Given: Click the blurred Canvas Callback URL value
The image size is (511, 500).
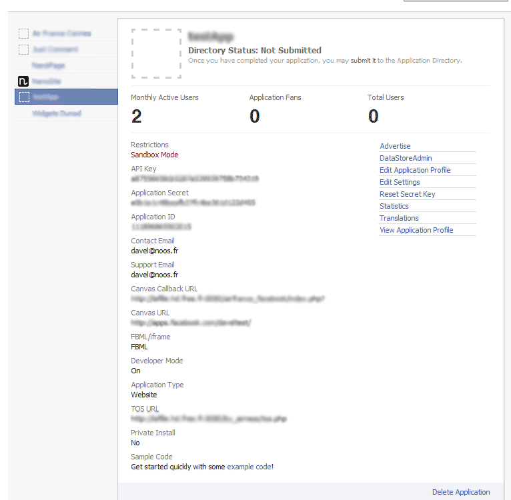Looking at the screenshot, I should point(227,299).
